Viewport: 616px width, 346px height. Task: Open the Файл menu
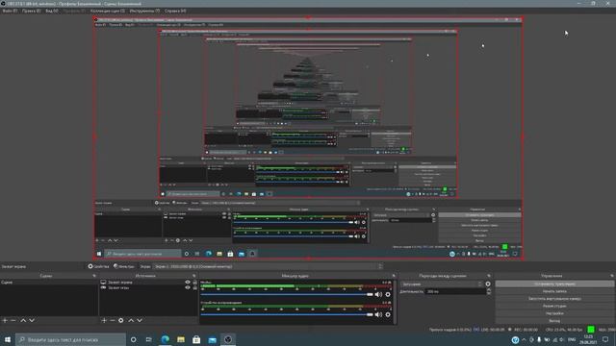tap(10, 11)
